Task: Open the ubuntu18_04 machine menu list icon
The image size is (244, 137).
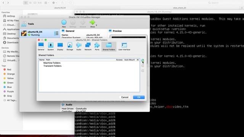Action: (56, 33)
